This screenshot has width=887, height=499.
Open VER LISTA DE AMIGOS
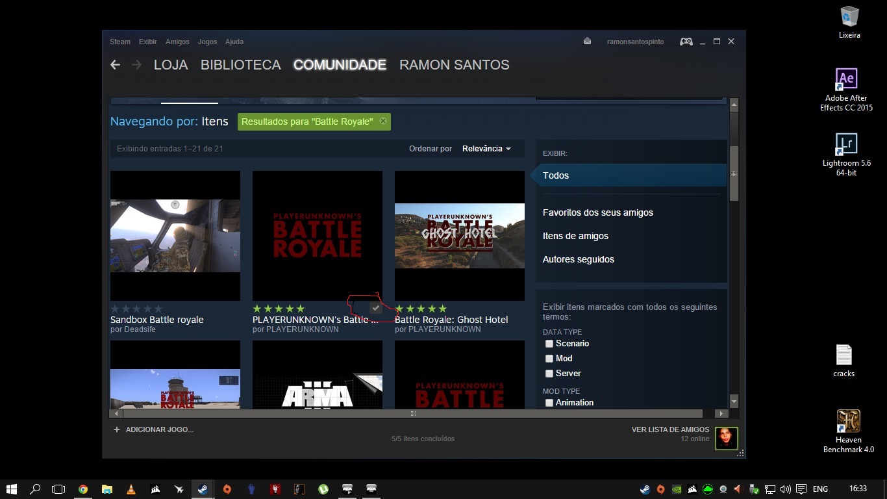pos(671,429)
